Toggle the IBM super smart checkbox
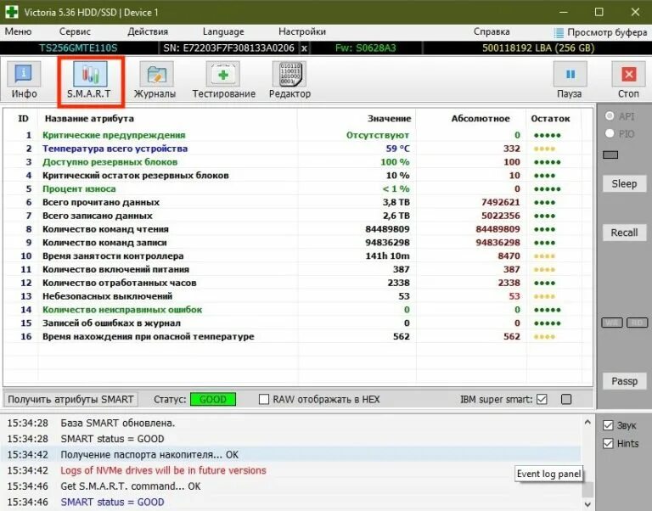Screen dimensions: 652x511 [542, 399]
